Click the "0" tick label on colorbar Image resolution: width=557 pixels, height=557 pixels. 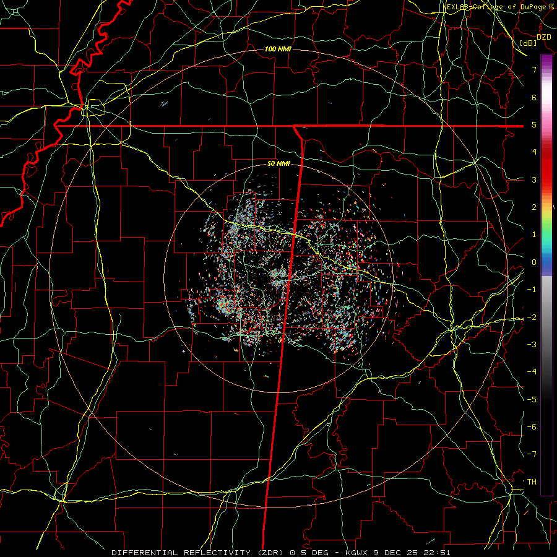pos(534,262)
